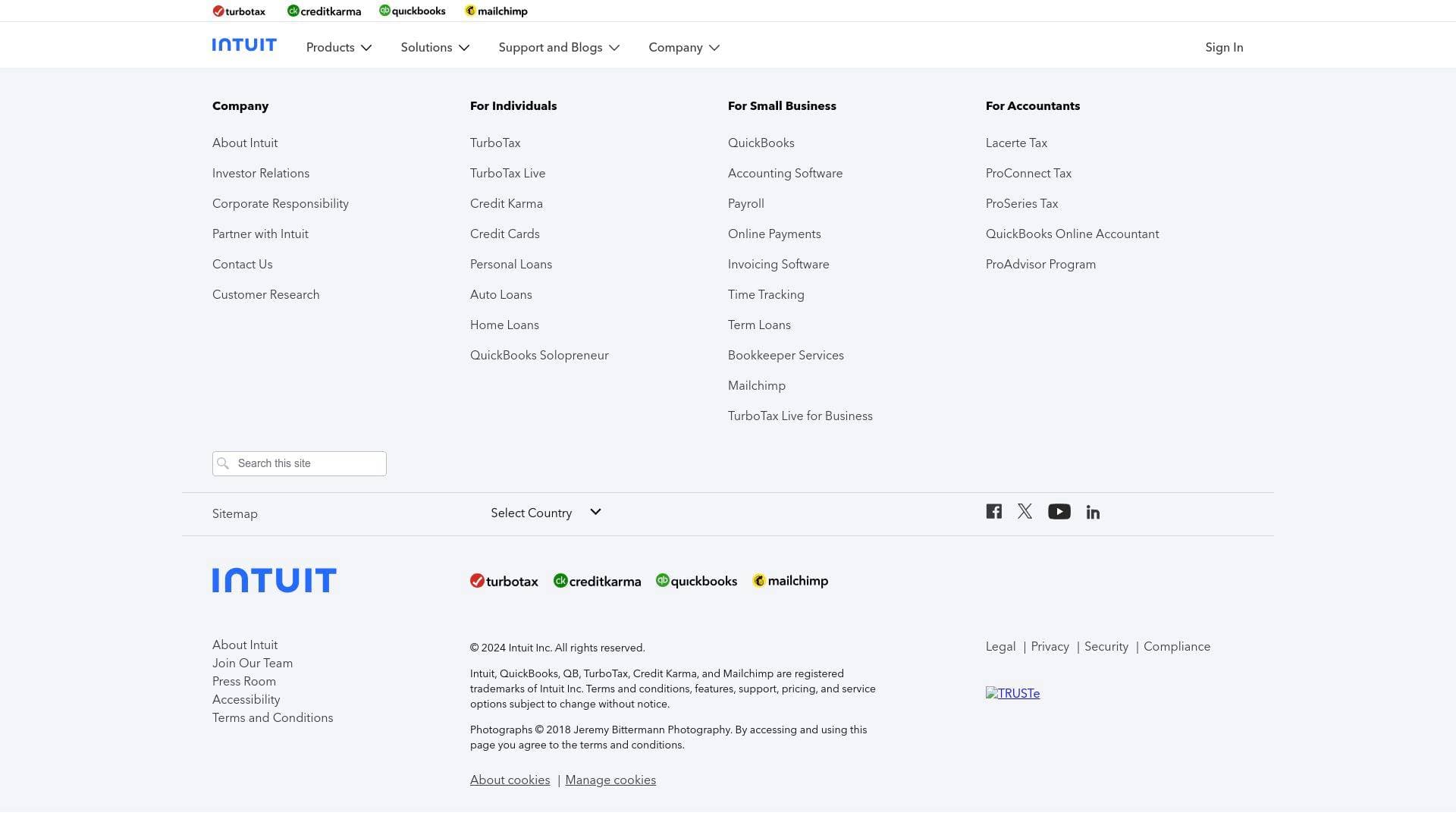Open the Investor Relations link
The image size is (1456, 819).
click(x=260, y=173)
